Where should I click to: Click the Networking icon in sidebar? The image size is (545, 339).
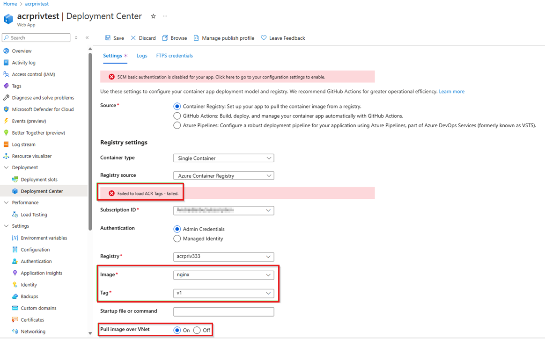coord(15,332)
